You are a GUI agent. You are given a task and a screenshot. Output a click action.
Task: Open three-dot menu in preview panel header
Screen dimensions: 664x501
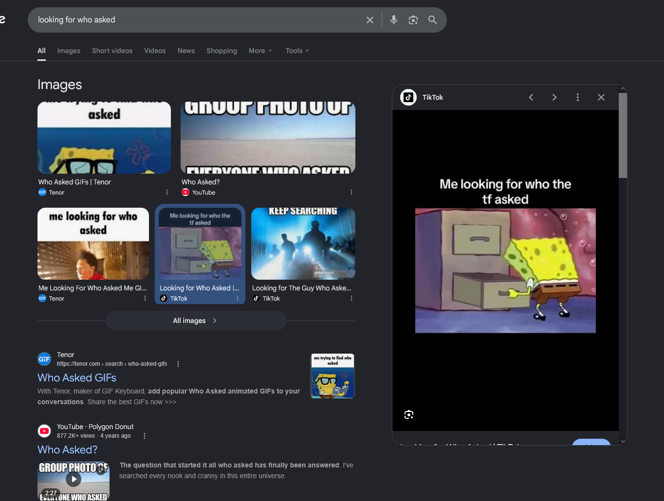(x=578, y=97)
